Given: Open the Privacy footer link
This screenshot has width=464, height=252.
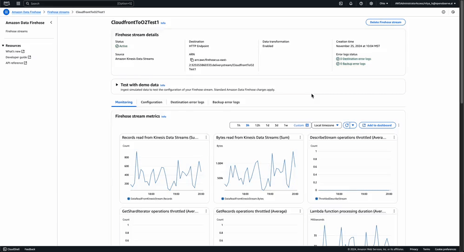Looking at the screenshot, I should [414, 249].
